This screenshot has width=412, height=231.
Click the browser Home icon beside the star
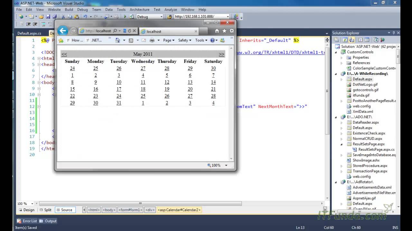tap(217, 31)
